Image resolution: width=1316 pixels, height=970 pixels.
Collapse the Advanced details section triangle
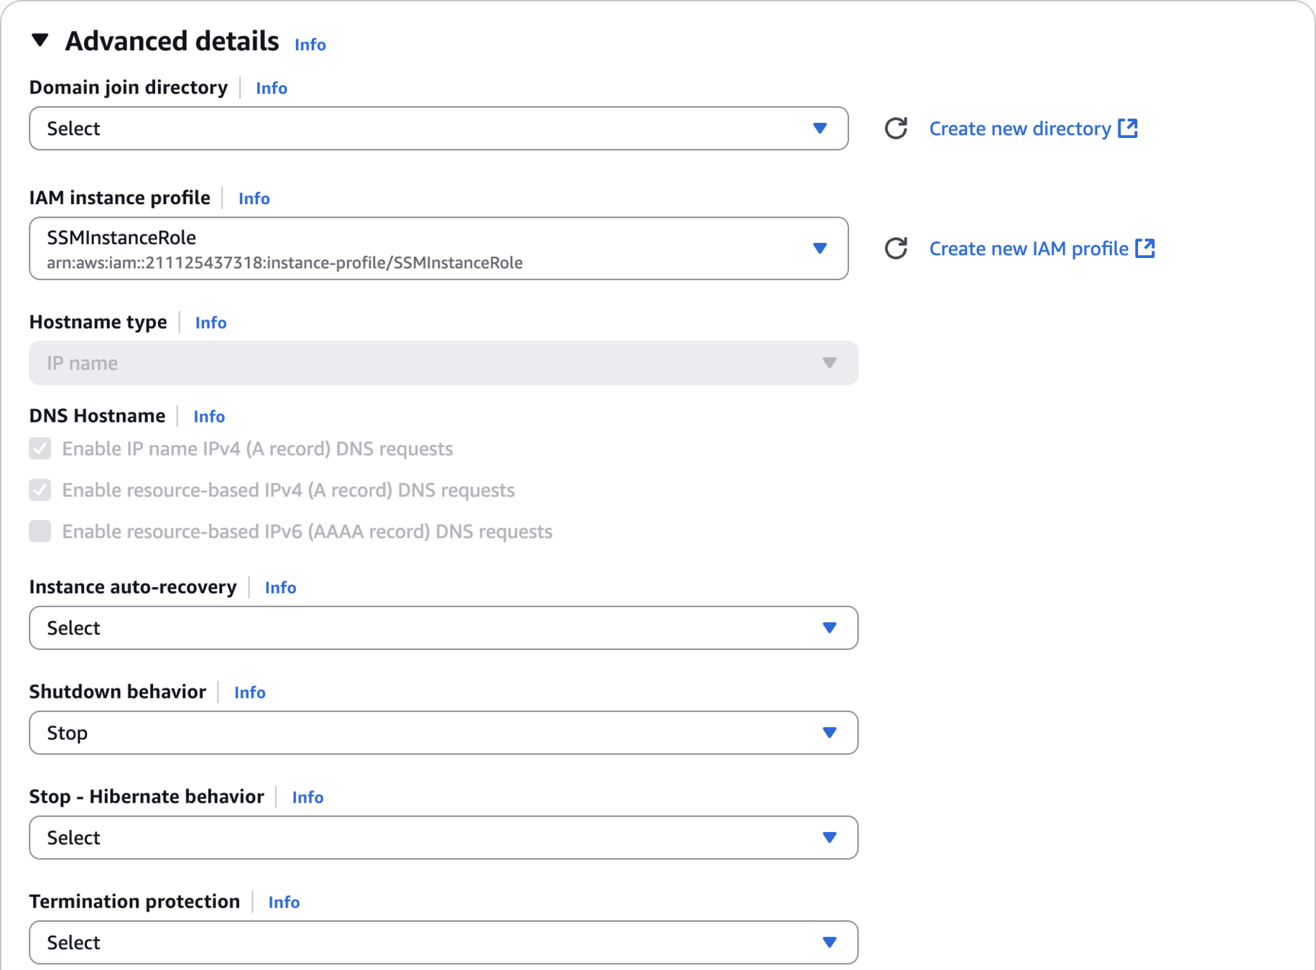(40, 40)
